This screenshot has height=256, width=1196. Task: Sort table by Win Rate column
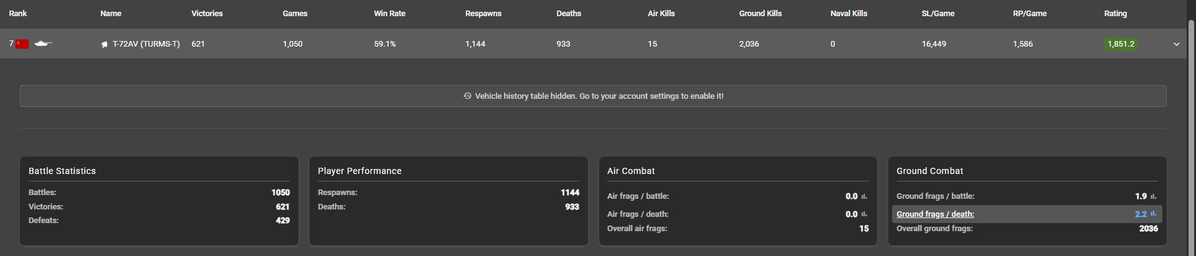pos(389,14)
